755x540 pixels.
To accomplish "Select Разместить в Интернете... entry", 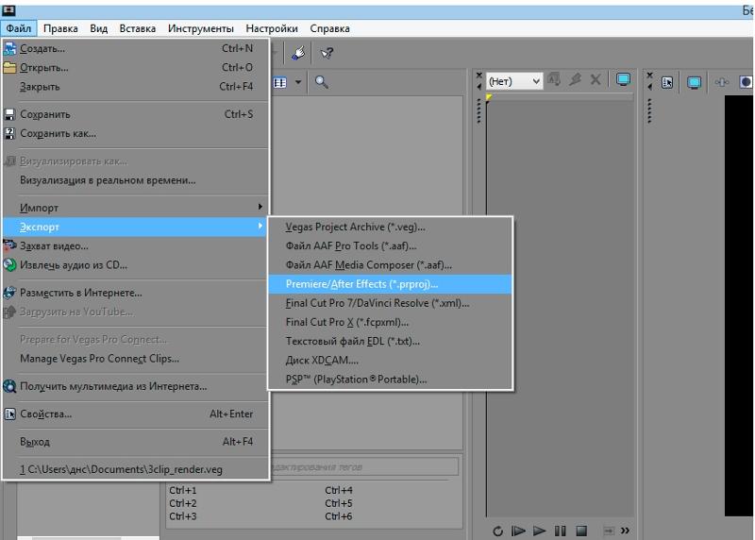I will coord(135,293).
